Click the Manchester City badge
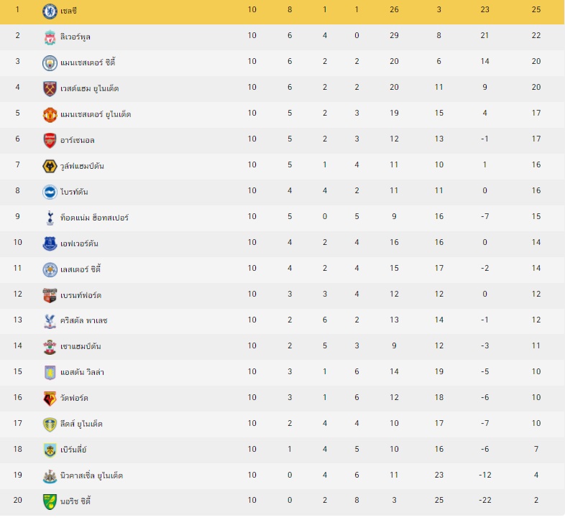The height and width of the screenshot is (520, 565). [x=50, y=63]
